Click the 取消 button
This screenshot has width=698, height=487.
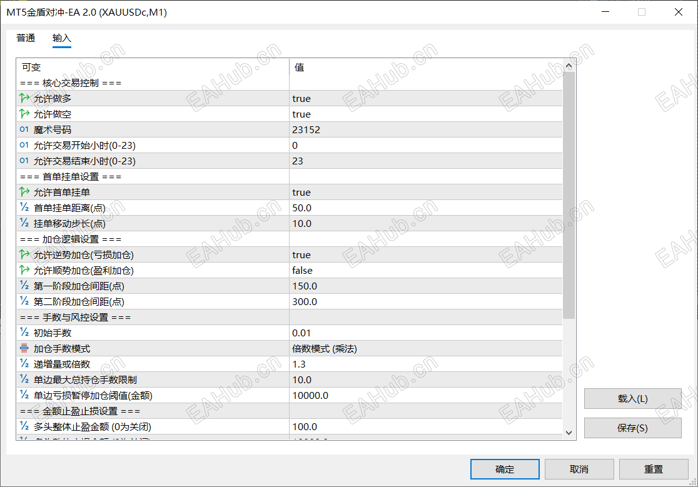click(579, 469)
